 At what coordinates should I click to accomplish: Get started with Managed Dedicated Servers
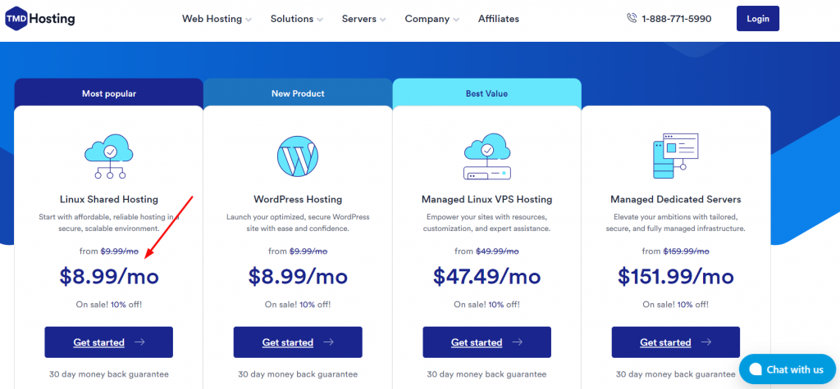point(675,342)
